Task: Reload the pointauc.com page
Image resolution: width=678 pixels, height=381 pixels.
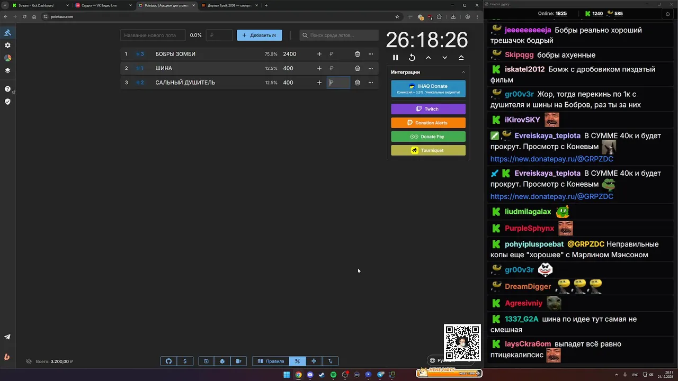Action: click(x=24, y=16)
